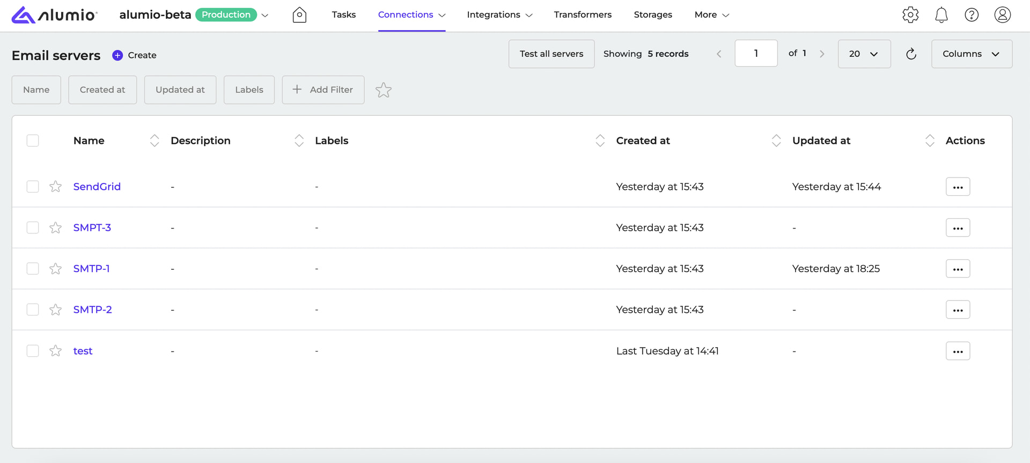The height and width of the screenshot is (463, 1030).
Task: Open the settings gear icon
Action: (x=910, y=15)
